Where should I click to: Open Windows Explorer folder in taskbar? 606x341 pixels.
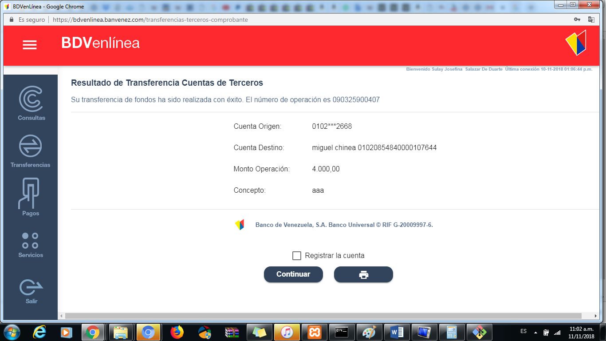tap(121, 332)
